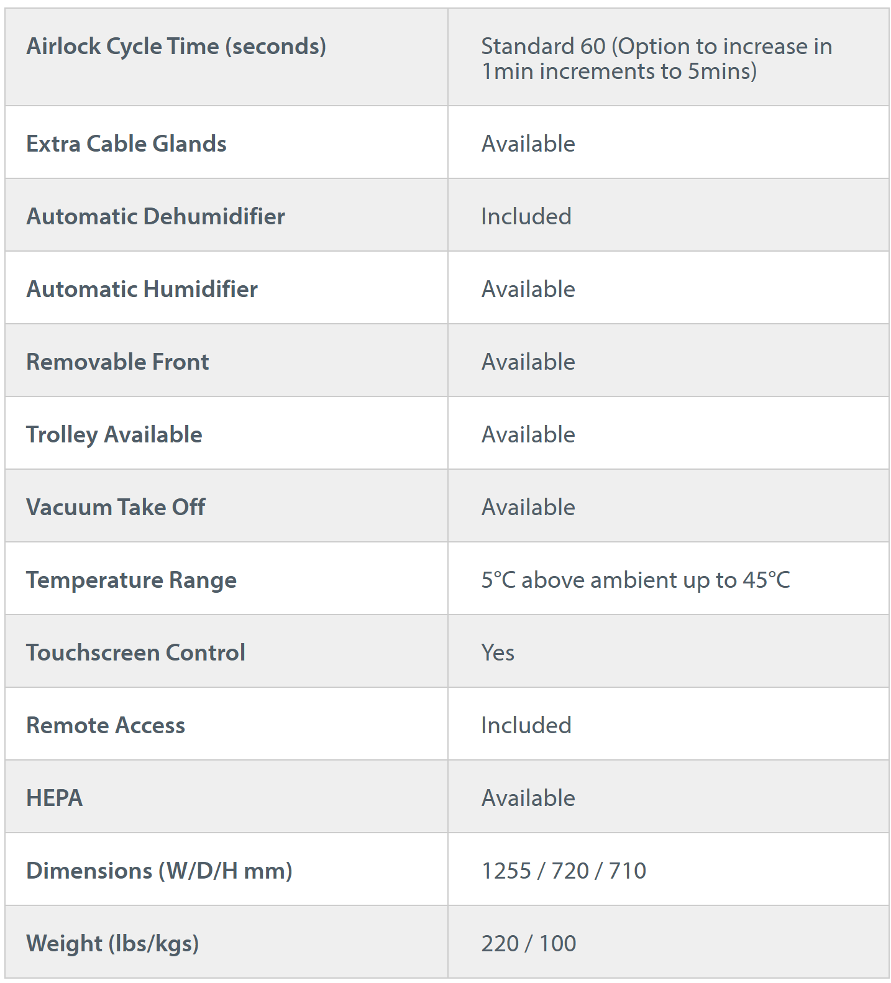Click the Dimensions (W/D/H mm) label
Viewport: 891px width, 983px height.
[159, 871]
